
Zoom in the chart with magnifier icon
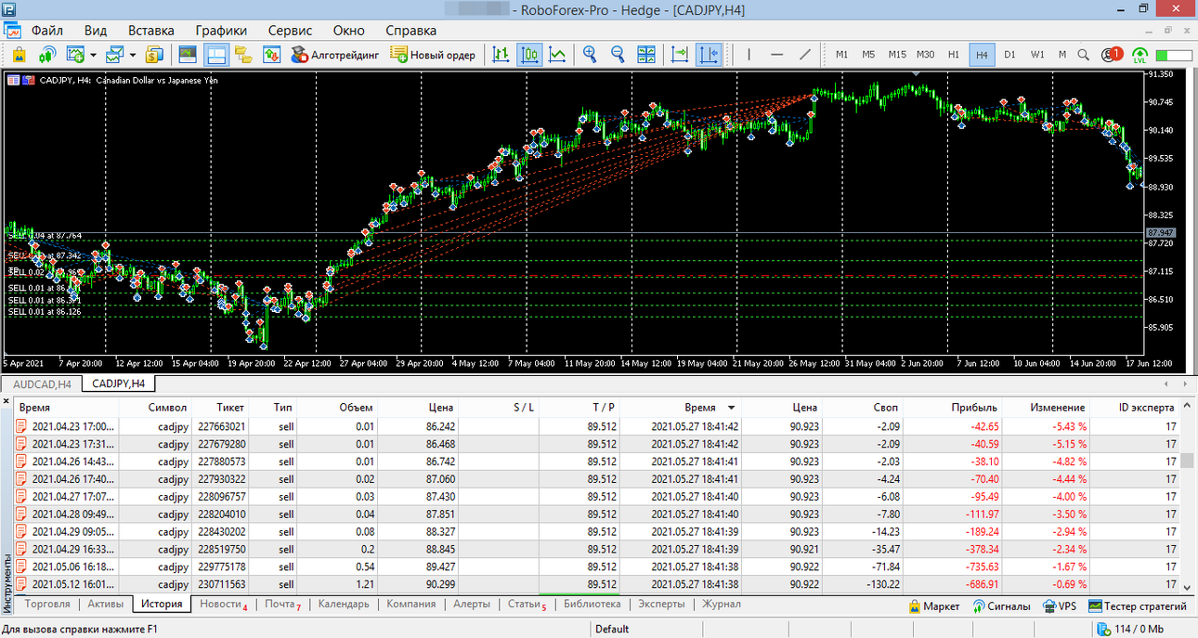point(590,55)
